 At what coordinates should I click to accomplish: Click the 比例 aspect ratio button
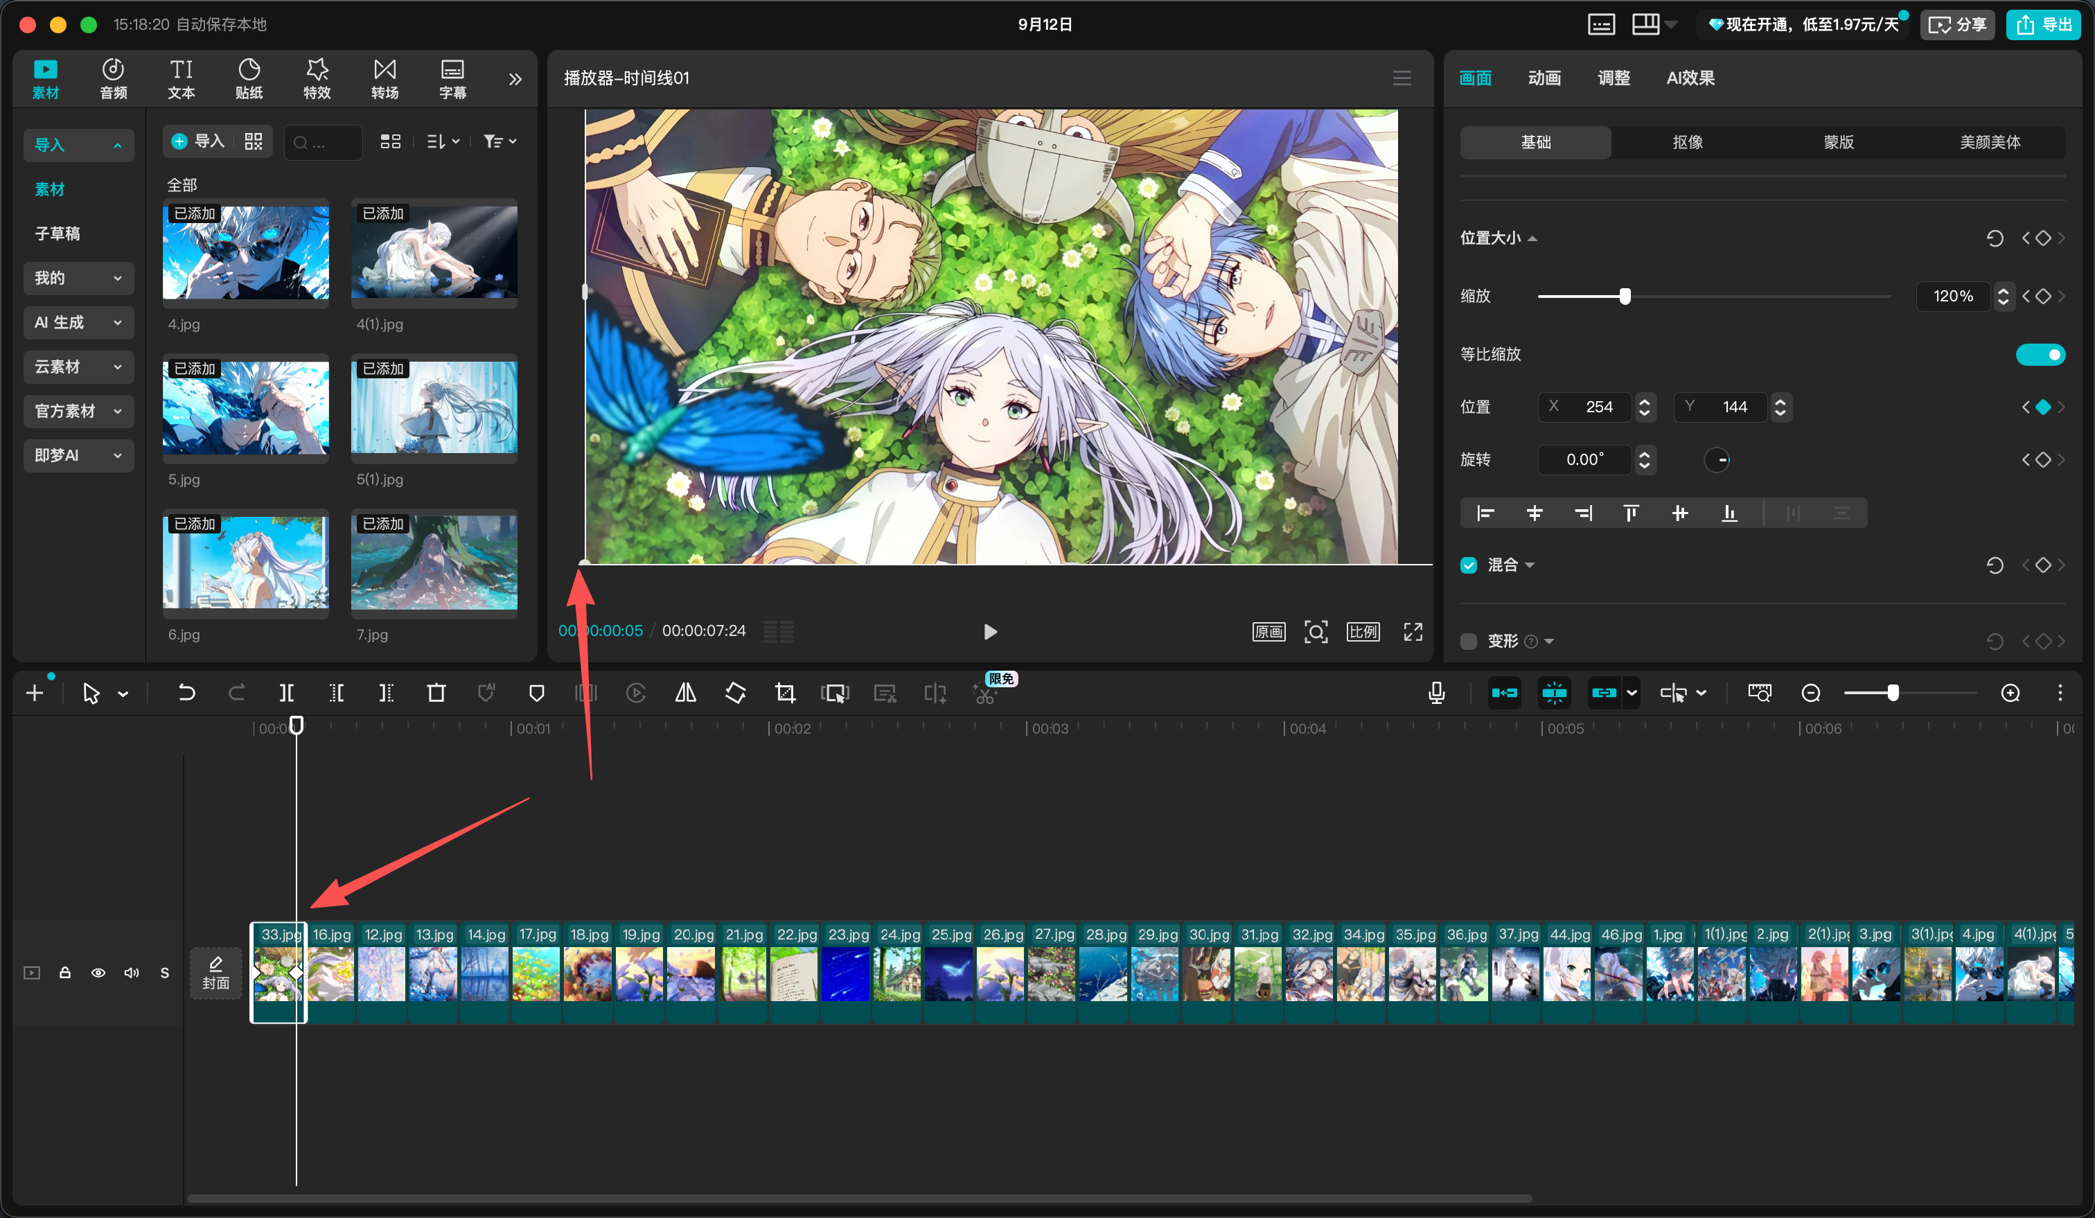(x=1363, y=632)
